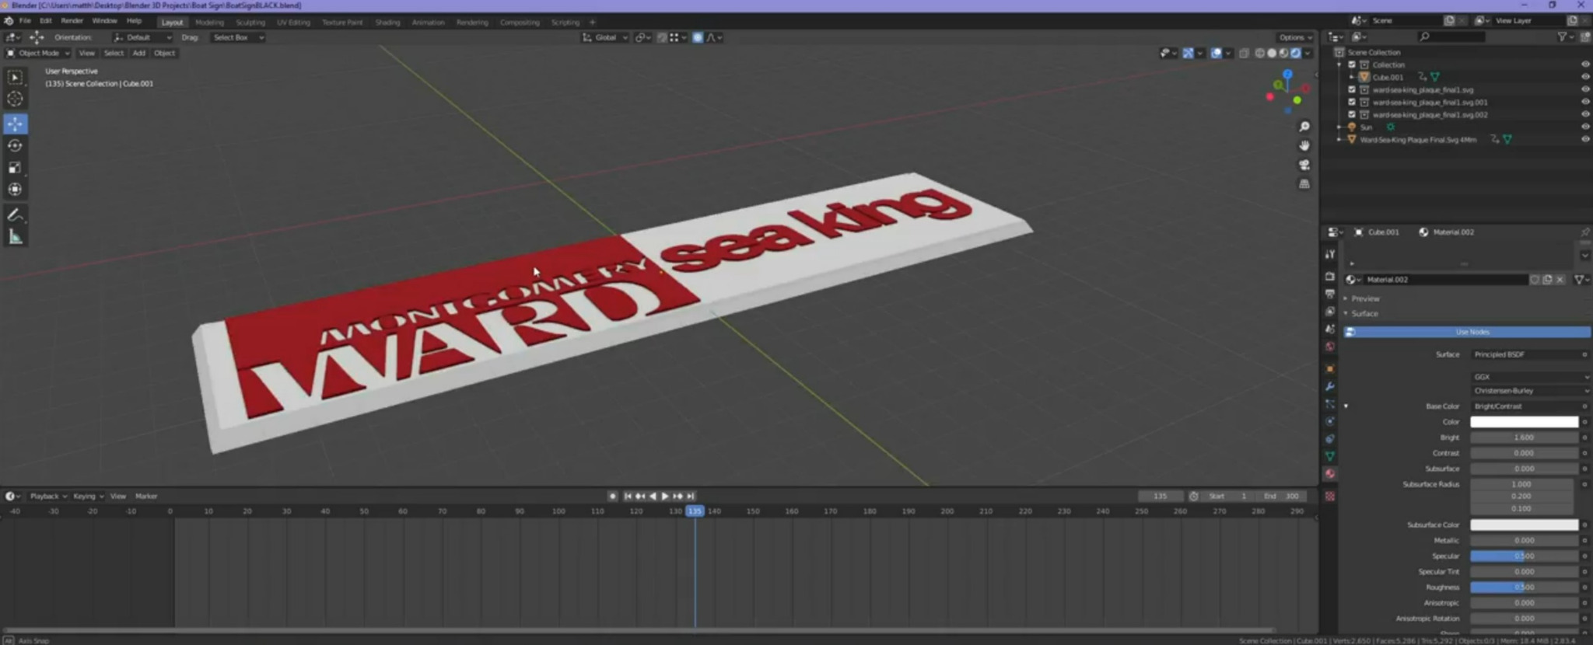Click the Principled BSDF surface button
1593x645 pixels.
pyautogui.click(x=1525, y=354)
